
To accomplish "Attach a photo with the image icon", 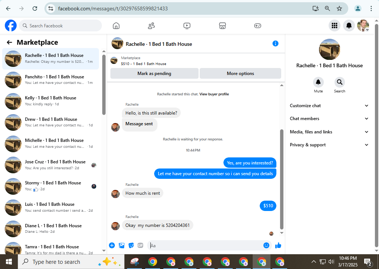I will (122, 245).
